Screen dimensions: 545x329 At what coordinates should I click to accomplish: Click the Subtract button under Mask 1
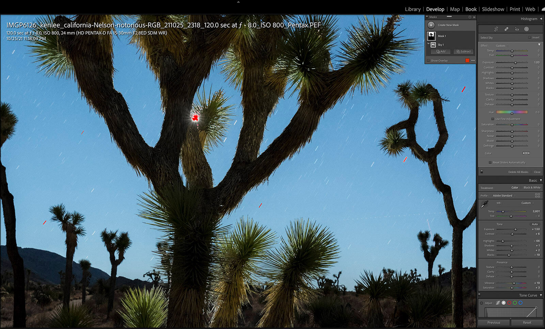pos(464,52)
